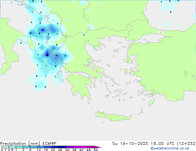Pick the 40–45 mm magenta legend swatch
Screen dimensions: 196x151
(84, 147)
